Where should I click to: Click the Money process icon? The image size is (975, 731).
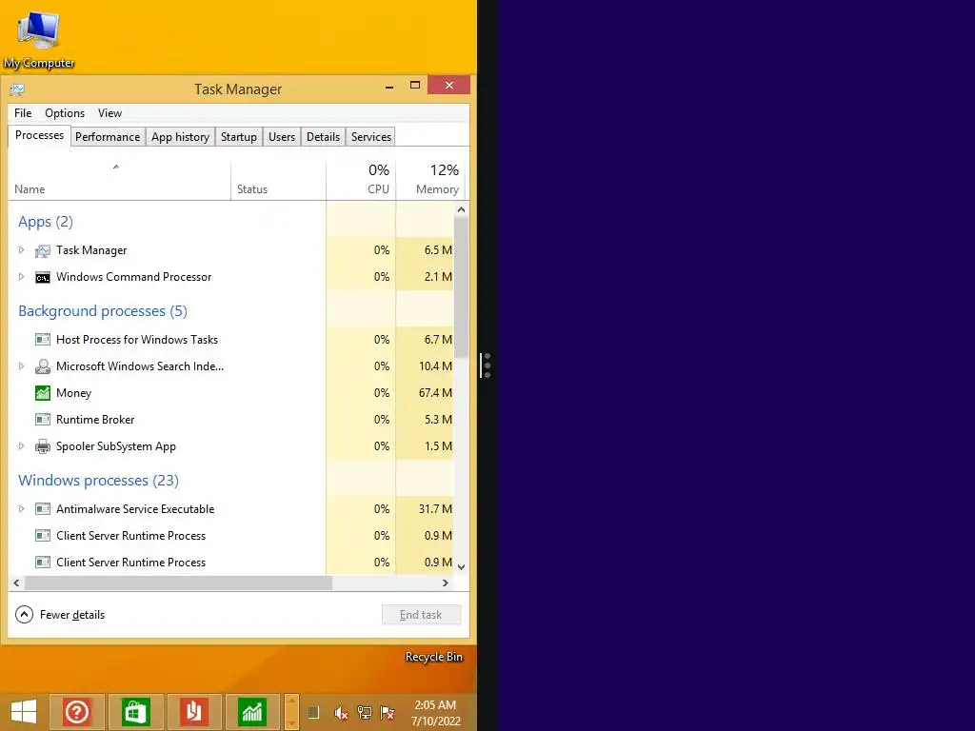tap(43, 393)
